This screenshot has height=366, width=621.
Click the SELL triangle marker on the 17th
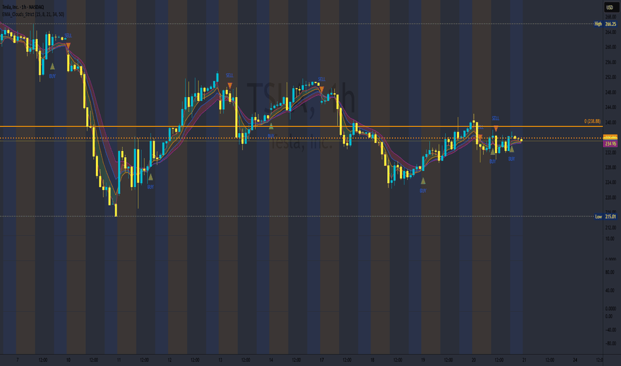tap(322, 89)
